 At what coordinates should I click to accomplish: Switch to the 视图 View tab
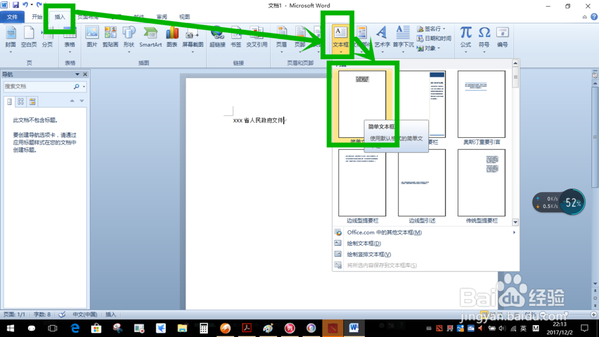tap(184, 17)
